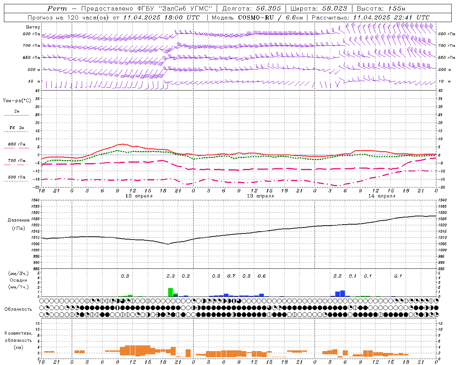Select the "Долгота: 56.305" longitude value
Viewport: 457px width, 365px height.
coord(251,9)
